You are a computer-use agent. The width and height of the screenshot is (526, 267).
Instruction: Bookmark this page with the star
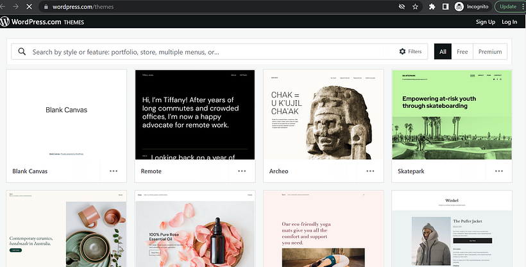tap(415, 6)
